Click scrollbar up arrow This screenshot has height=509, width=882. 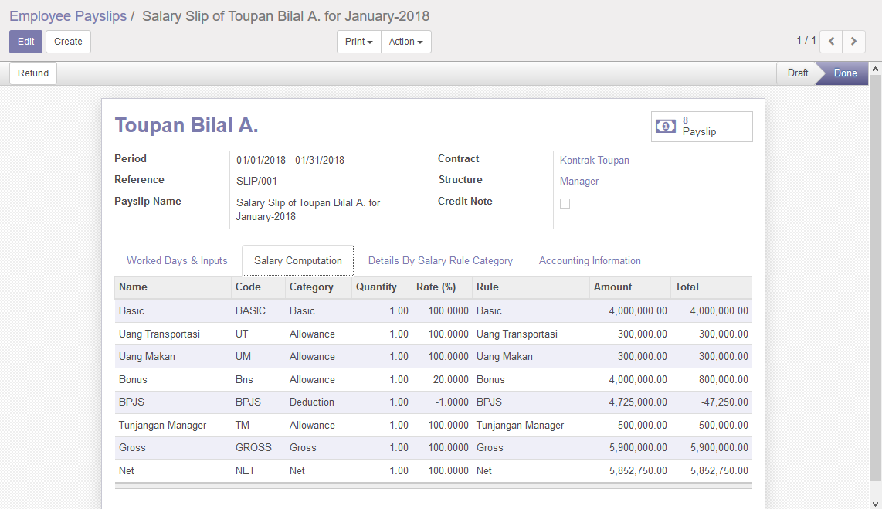[x=875, y=70]
